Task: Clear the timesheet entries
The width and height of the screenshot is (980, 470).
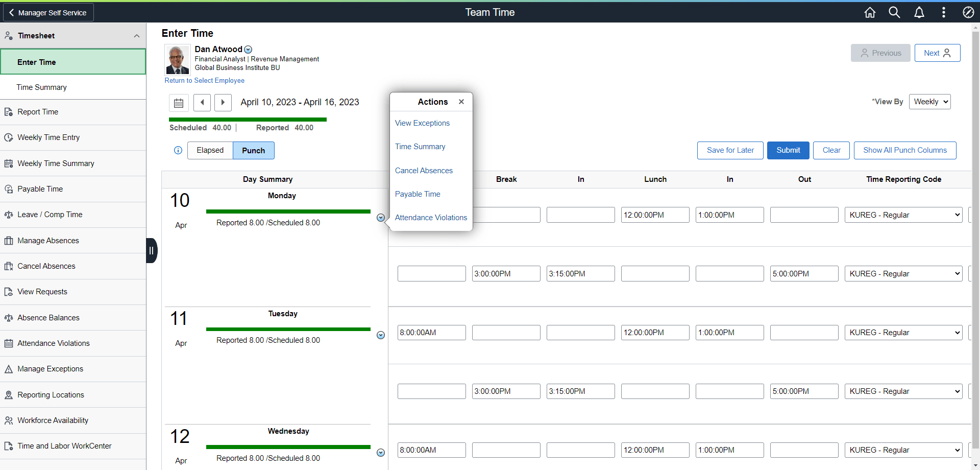Action: 831,150
